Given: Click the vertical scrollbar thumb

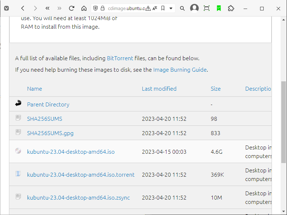Looking at the screenshot, I should coord(283,122).
